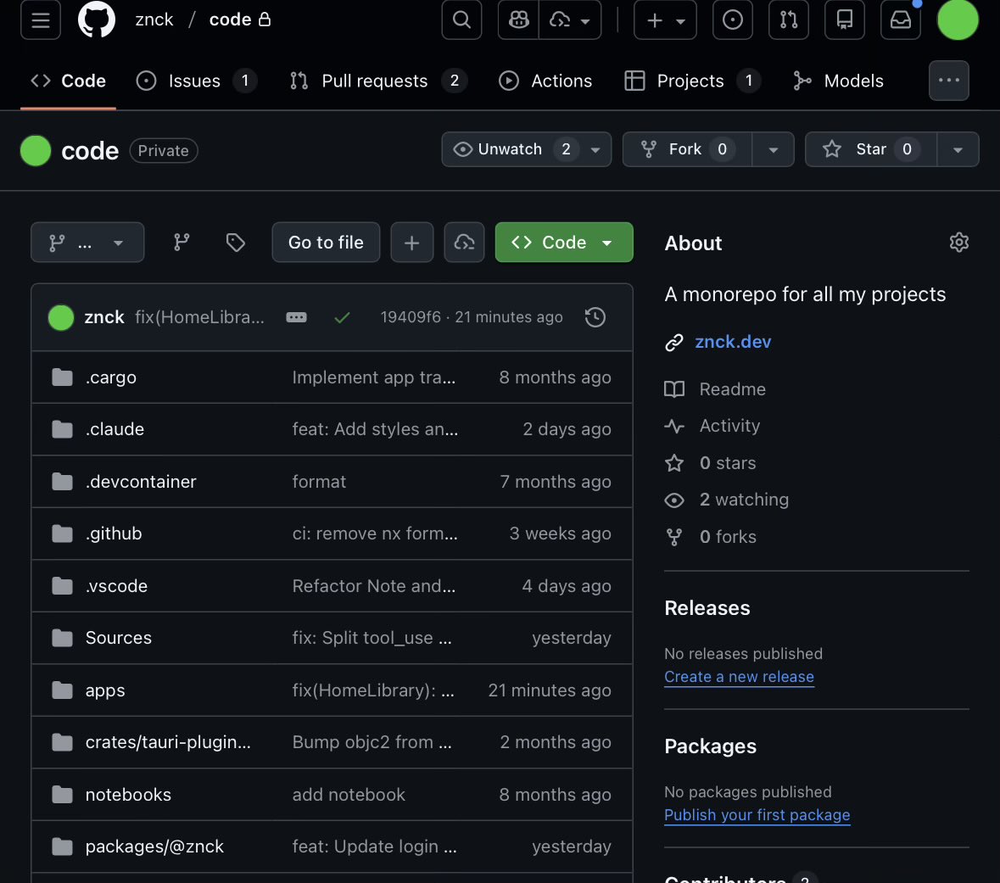Switch to the Actions tab
Viewport: 1000px width, 883px height.
(x=545, y=81)
